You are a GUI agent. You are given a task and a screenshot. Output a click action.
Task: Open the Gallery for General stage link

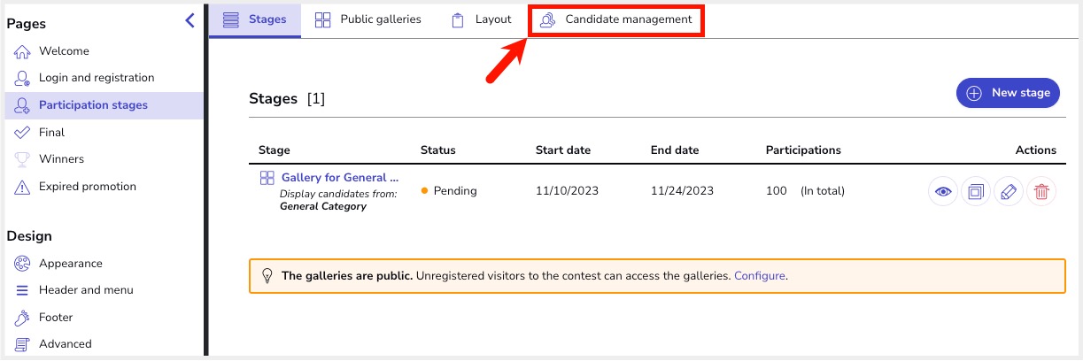pos(339,178)
